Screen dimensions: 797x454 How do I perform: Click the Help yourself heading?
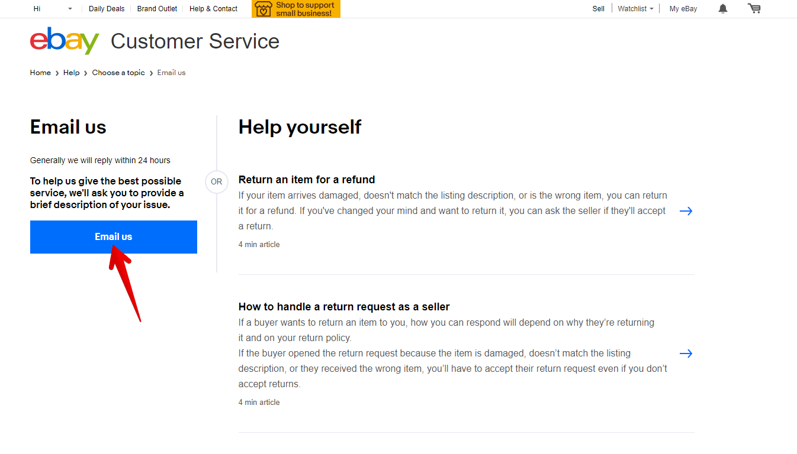point(300,127)
